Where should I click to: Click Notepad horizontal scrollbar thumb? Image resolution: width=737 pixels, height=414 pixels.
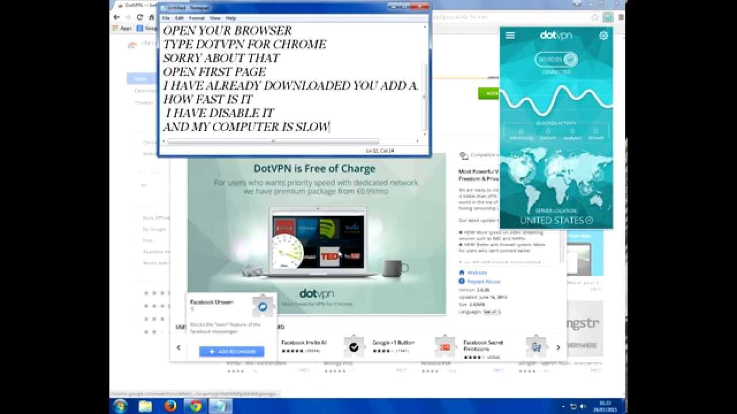pos(273,141)
